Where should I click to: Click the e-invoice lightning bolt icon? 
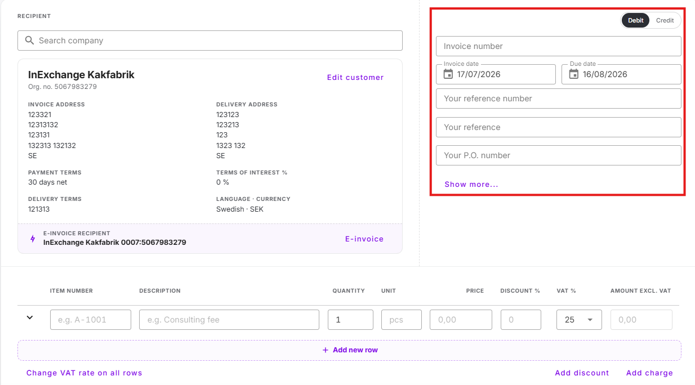(33, 239)
